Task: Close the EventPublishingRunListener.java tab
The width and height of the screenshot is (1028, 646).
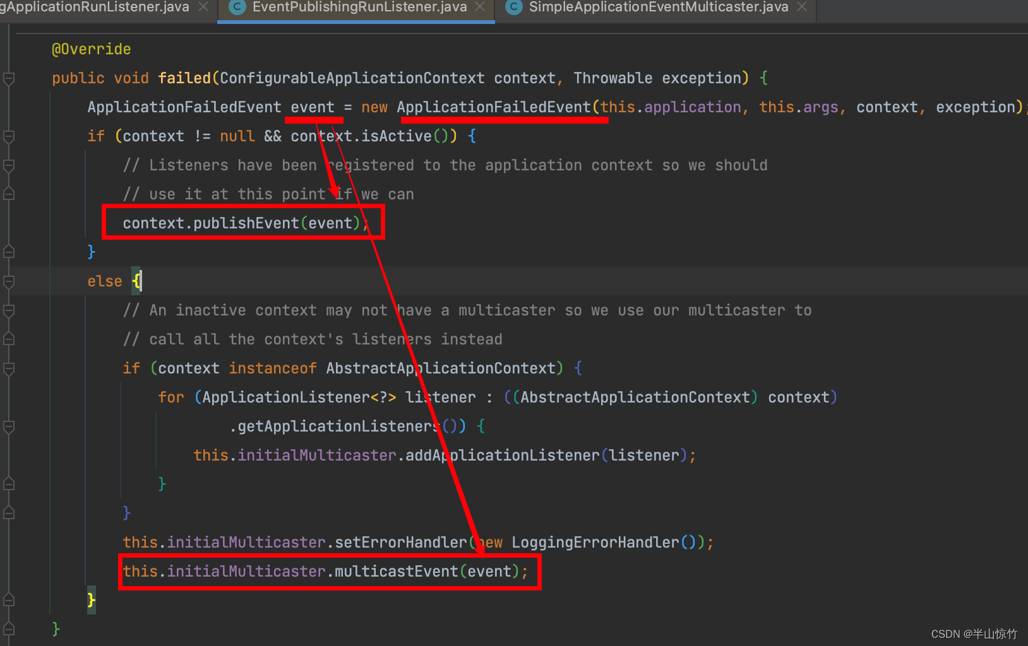Action: pos(480,7)
